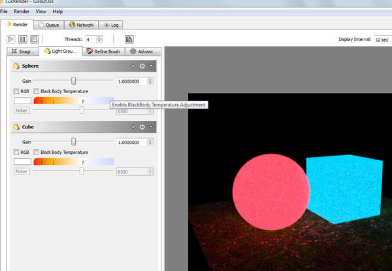This screenshot has width=392, height=271.
Task: Toggle Sphere light group power icon
Action: (142, 66)
